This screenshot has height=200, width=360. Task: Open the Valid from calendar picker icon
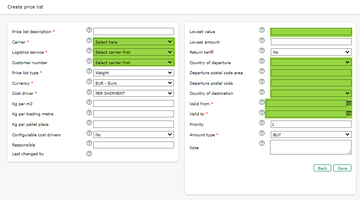pyautogui.click(x=349, y=103)
